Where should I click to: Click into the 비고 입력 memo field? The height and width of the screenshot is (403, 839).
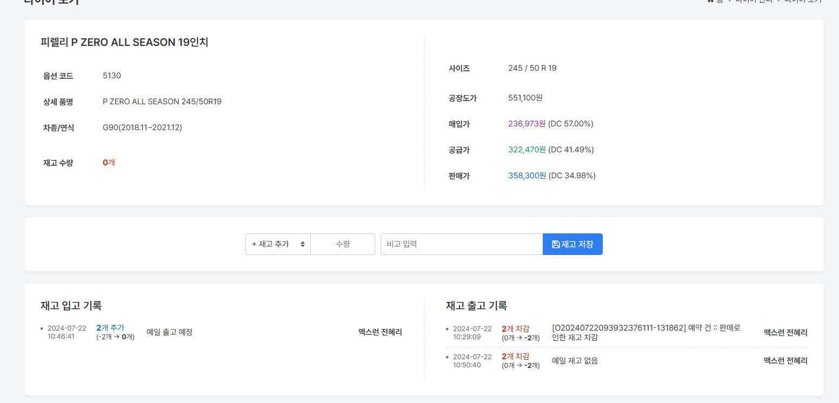point(461,244)
